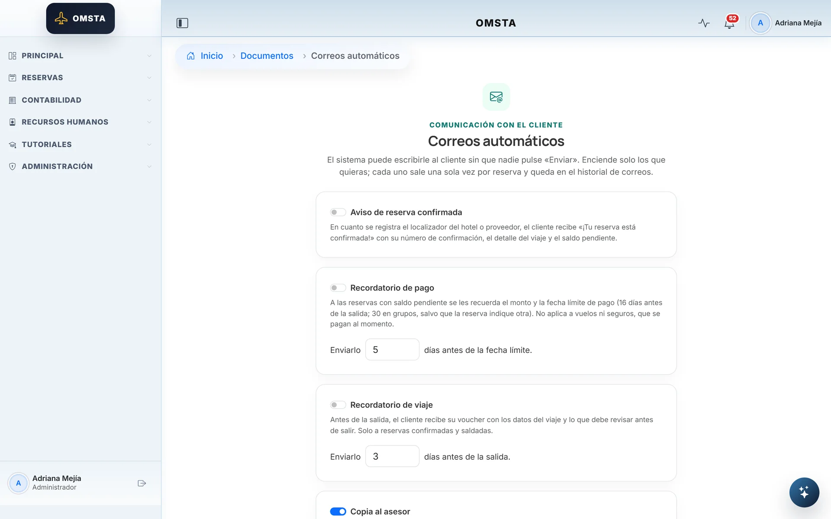Click the Reservas calendar icon in sidebar

(x=13, y=78)
